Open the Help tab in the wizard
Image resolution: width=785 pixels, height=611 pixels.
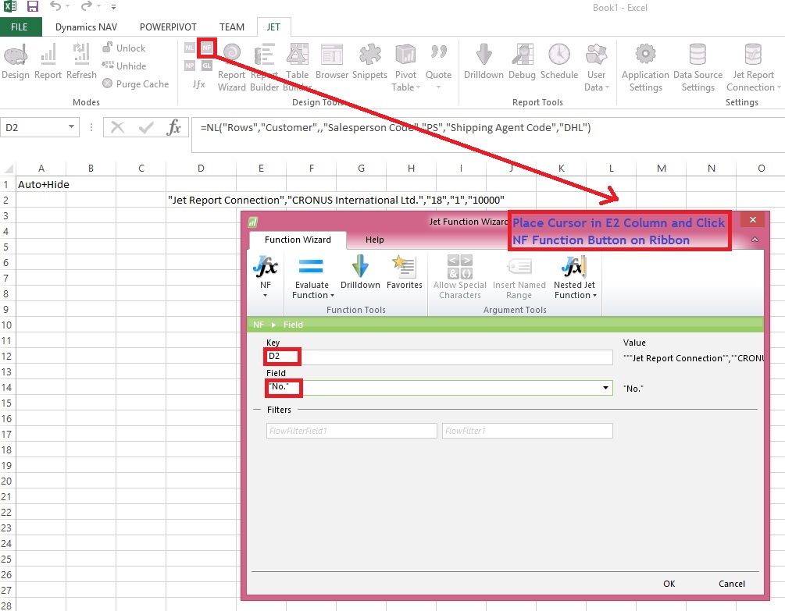[375, 240]
